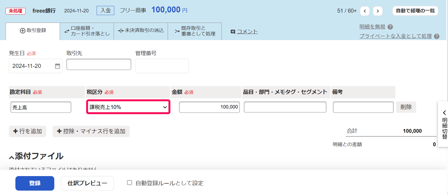Switch to 口座振替・カード引き落とし tab

87,31
